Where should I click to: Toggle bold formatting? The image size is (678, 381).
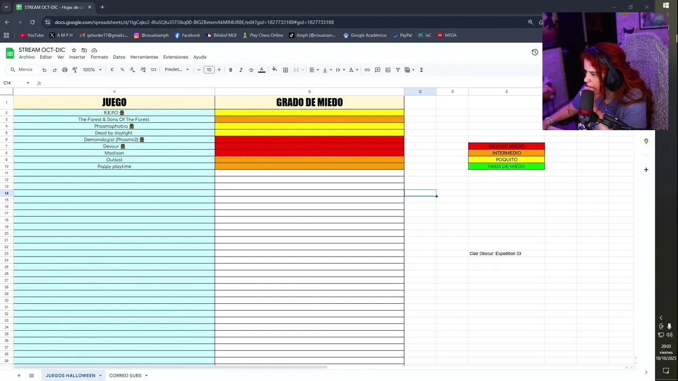coord(230,70)
